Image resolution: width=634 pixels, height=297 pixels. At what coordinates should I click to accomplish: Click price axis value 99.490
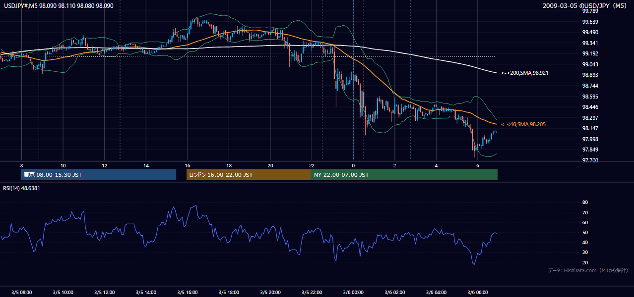point(590,32)
